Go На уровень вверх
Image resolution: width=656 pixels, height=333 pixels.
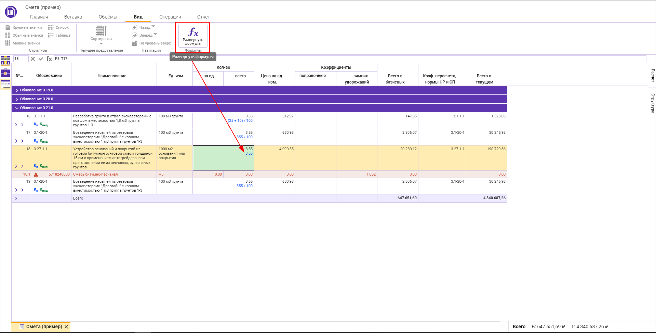point(151,43)
